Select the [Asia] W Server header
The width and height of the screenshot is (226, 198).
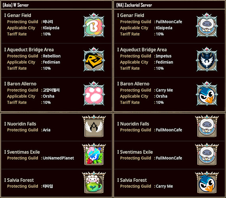pos(15,5)
